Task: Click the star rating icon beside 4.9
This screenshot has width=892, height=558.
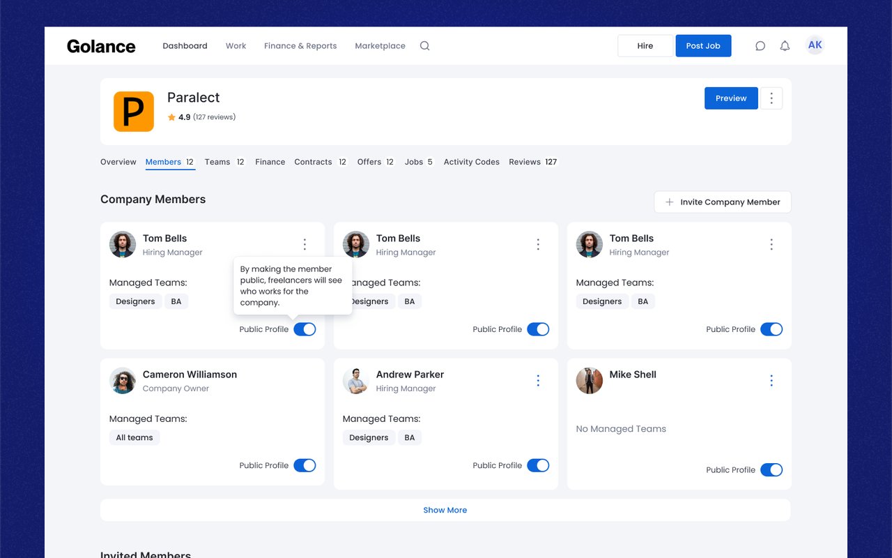Action: (x=171, y=117)
